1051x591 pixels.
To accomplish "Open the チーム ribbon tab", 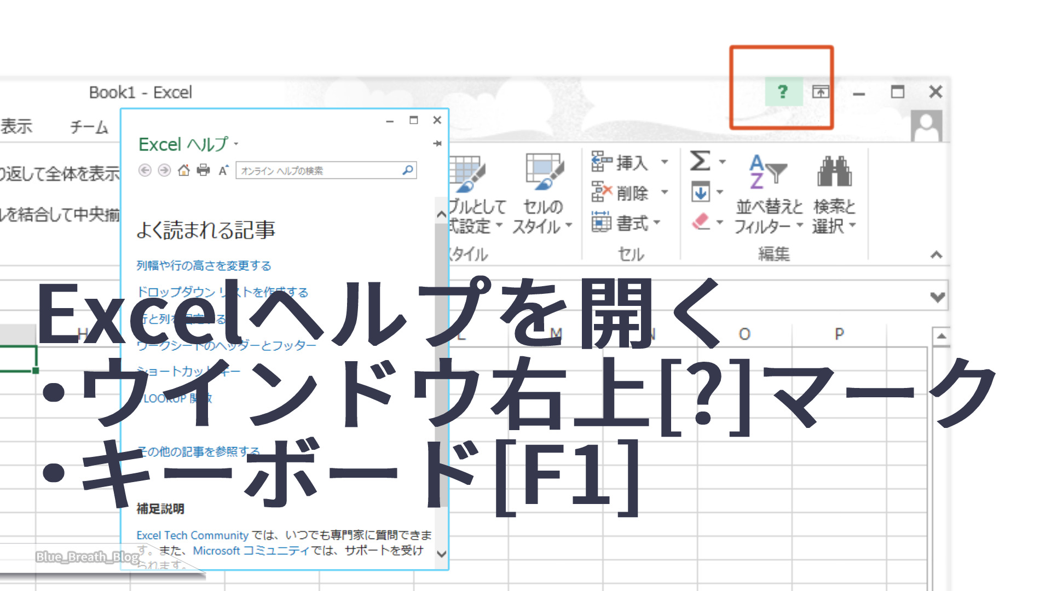I will coord(89,127).
